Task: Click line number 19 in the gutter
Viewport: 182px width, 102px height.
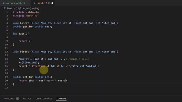Action: tap(6, 77)
